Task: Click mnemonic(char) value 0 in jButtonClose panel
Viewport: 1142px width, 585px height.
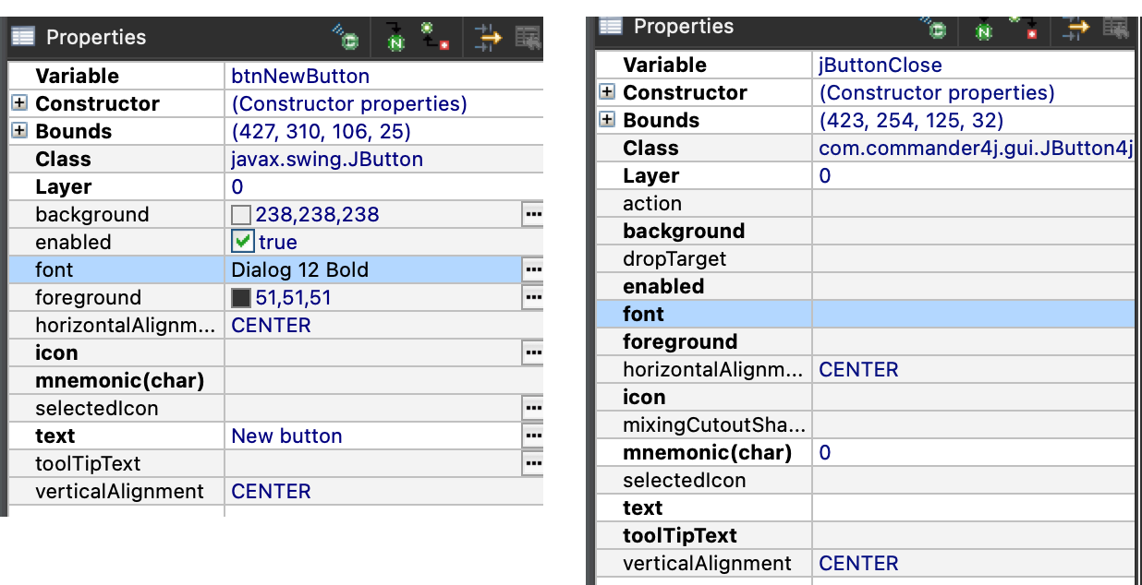Action: 825,452
